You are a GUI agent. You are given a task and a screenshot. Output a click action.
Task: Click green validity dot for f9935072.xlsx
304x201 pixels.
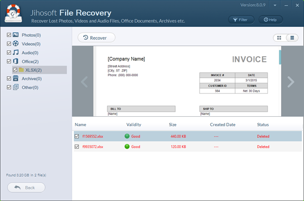127,146
